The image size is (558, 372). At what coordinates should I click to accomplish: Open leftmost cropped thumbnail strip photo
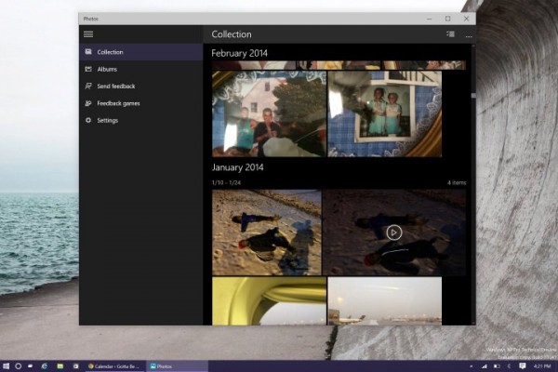click(254, 65)
